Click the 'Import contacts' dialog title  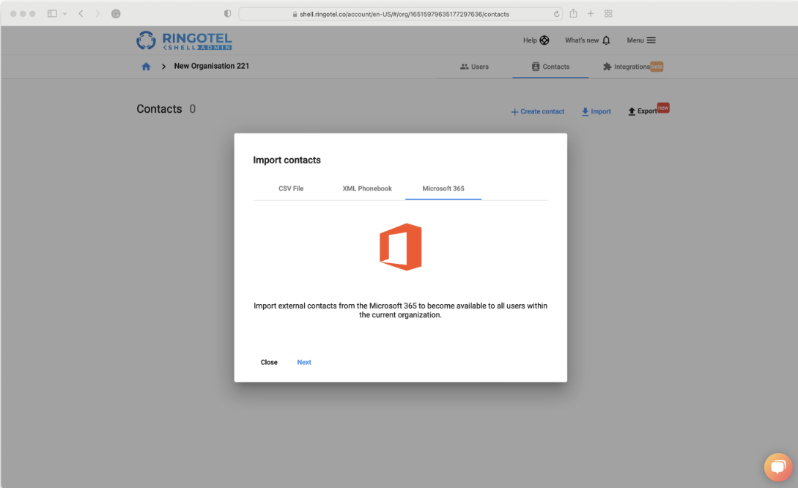coord(287,160)
